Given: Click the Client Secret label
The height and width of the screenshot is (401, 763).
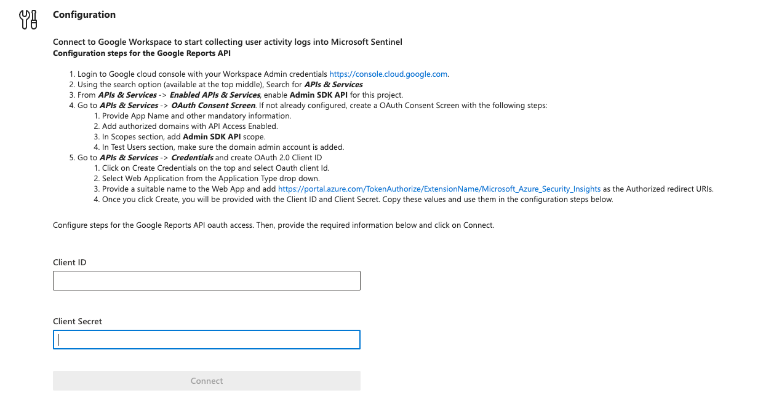Looking at the screenshot, I should (x=78, y=321).
